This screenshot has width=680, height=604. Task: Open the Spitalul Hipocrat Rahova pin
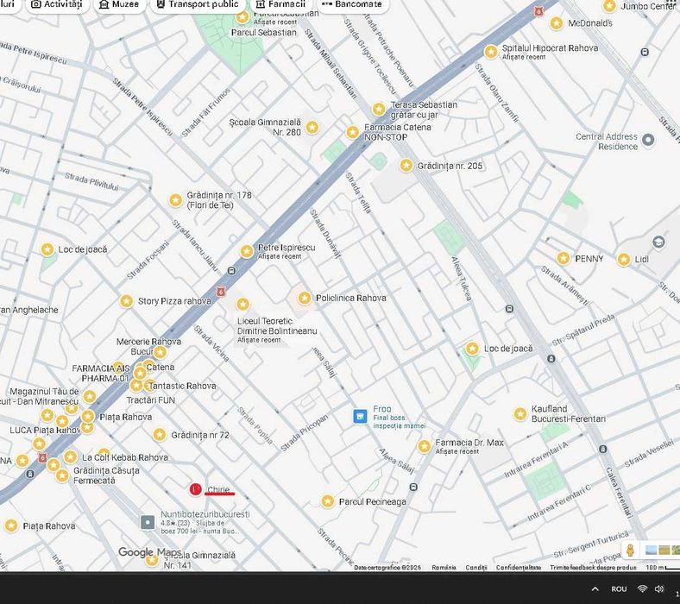[x=491, y=52]
